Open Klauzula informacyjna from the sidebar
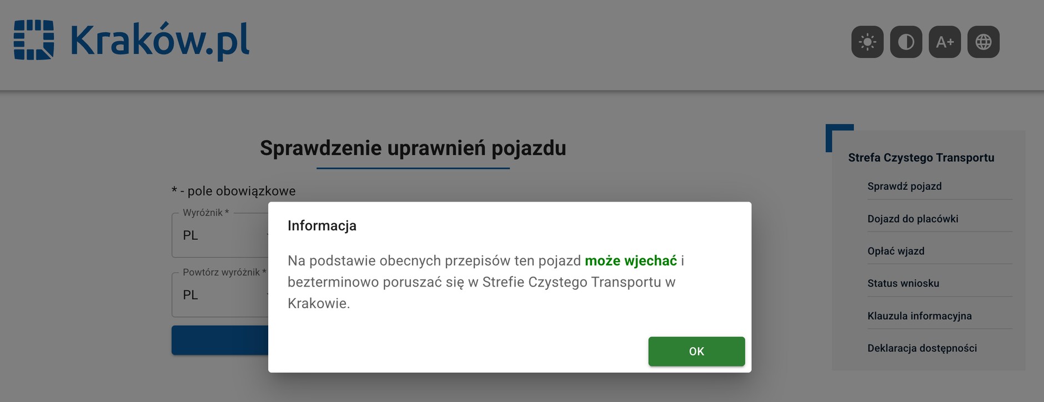Screen dimensions: 1044x402 (920, 315)
